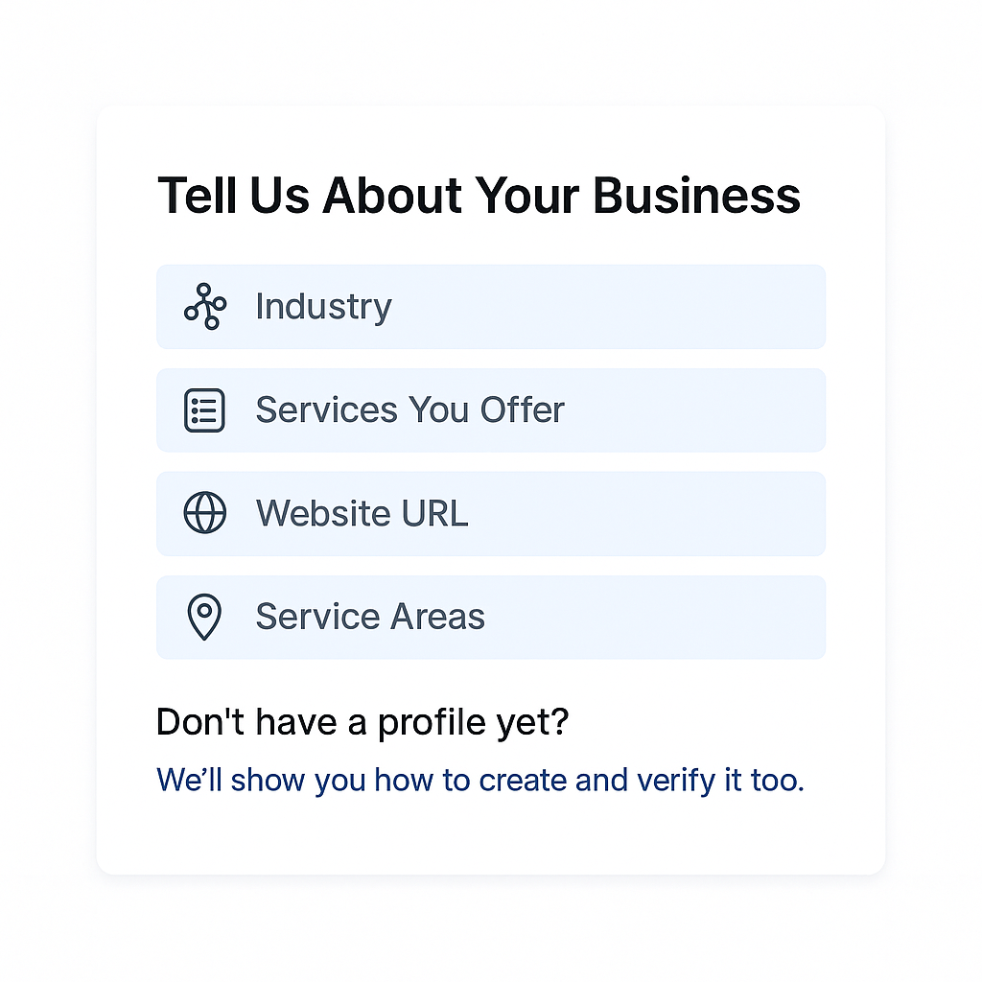Click the Services list icon
982x982 pixels.
pyautogui.click(x=204, y=410)
